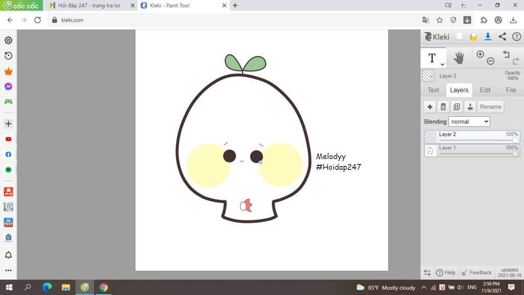Switch to the Layers tab

pyautogui.click(x=459, y=90)
